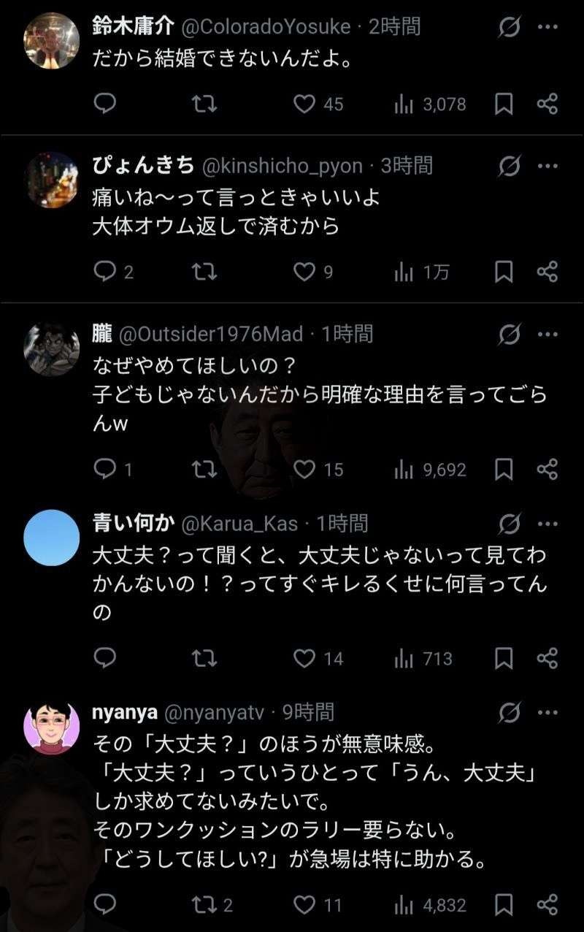The height and width of the screenshot is (932, 584).
Task: Retweet ぴょんきち's post
Action: pyautogui.click(x=204, y=272)
